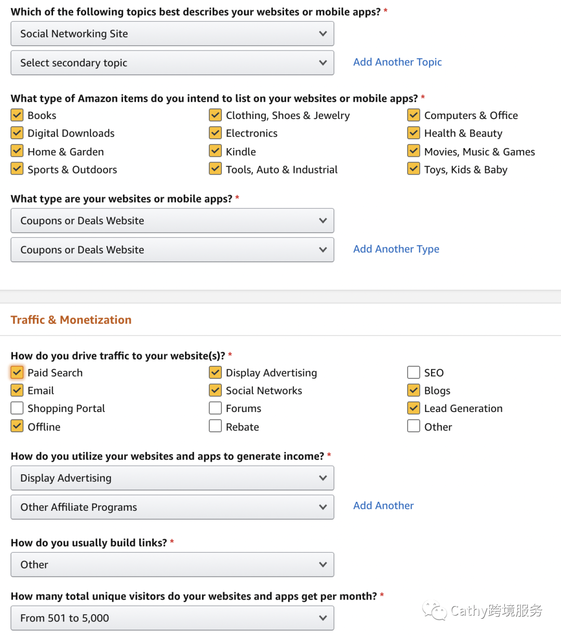Open the From 501 to 5,000 visitors dropdown
This screenshot has height=637, width=561.
pos(172,618)
